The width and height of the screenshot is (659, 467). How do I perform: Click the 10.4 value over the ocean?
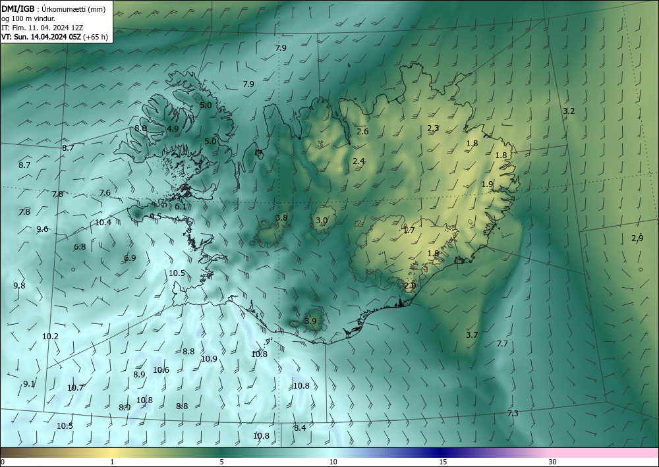[103, 223]
